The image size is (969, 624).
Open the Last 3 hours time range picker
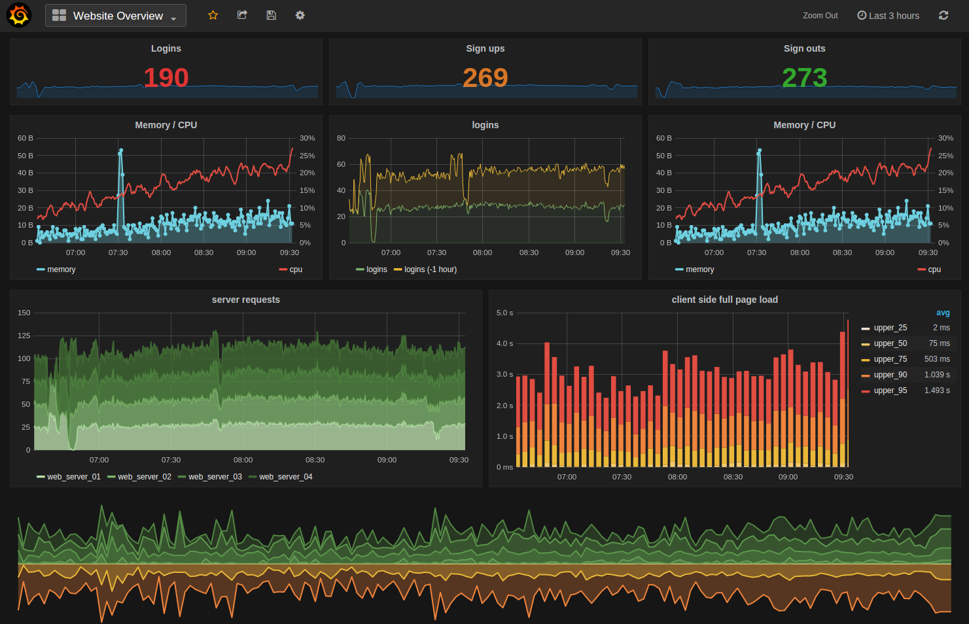(x=893, y=15)
